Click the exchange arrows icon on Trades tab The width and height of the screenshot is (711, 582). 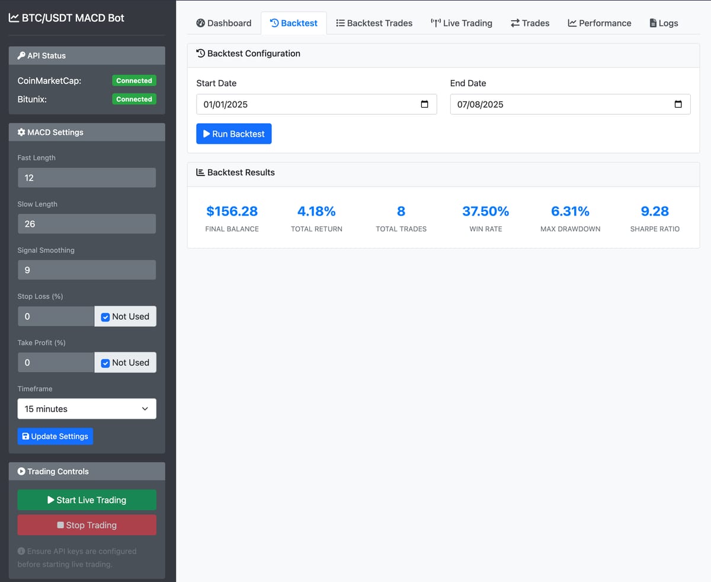pos(515,23)
